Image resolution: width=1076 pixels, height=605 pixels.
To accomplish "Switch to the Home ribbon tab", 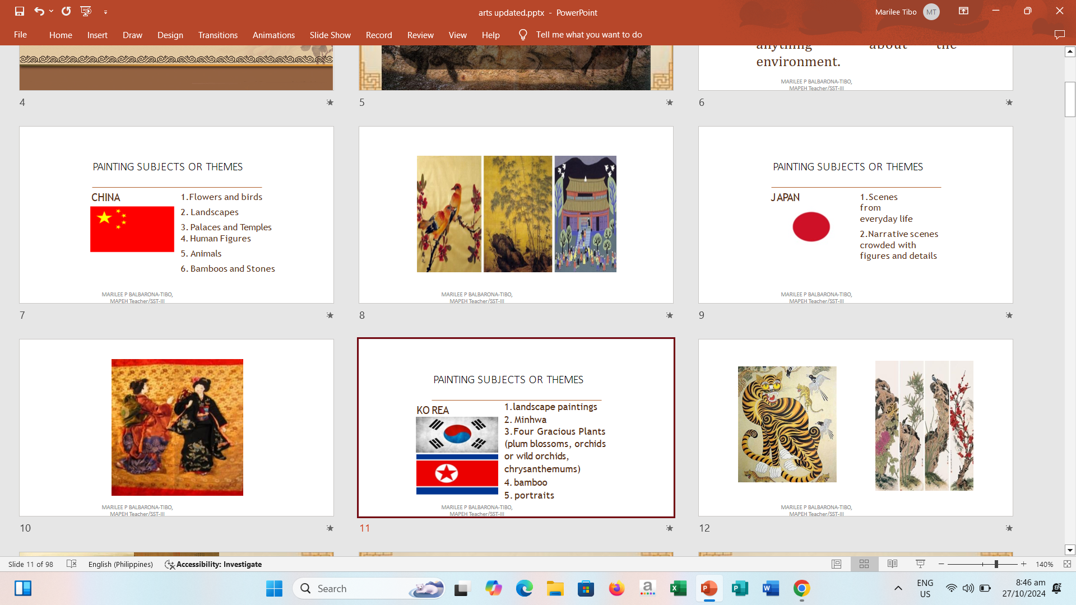I will (61, 35).
